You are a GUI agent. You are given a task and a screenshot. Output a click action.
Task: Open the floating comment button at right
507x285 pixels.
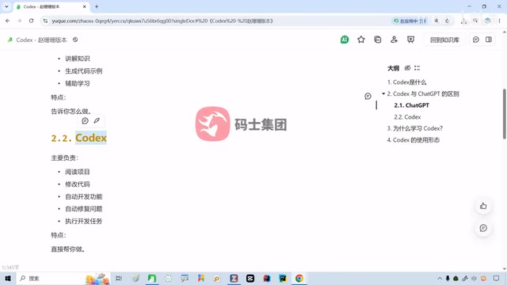(x=483, y=228)
